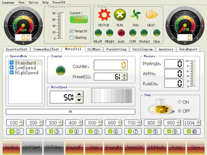This screenshot has height=155, width=207.
Task: Click the HEAT flame icon
Action: pos(151,14)
